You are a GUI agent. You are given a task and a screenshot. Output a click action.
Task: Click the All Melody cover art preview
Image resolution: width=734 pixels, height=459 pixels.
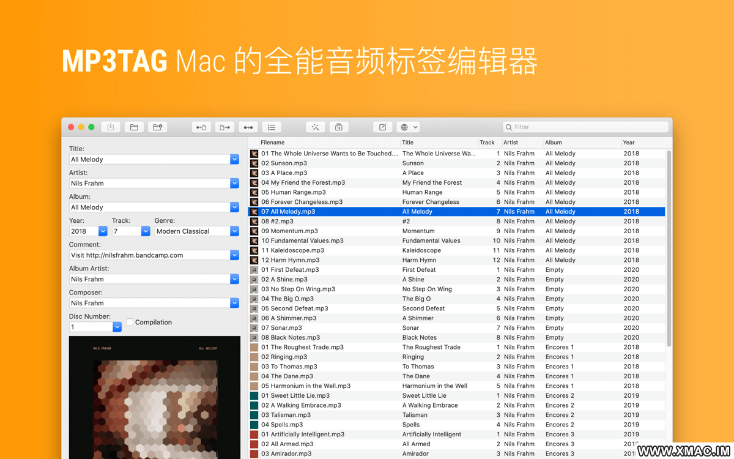pos(155,398)
